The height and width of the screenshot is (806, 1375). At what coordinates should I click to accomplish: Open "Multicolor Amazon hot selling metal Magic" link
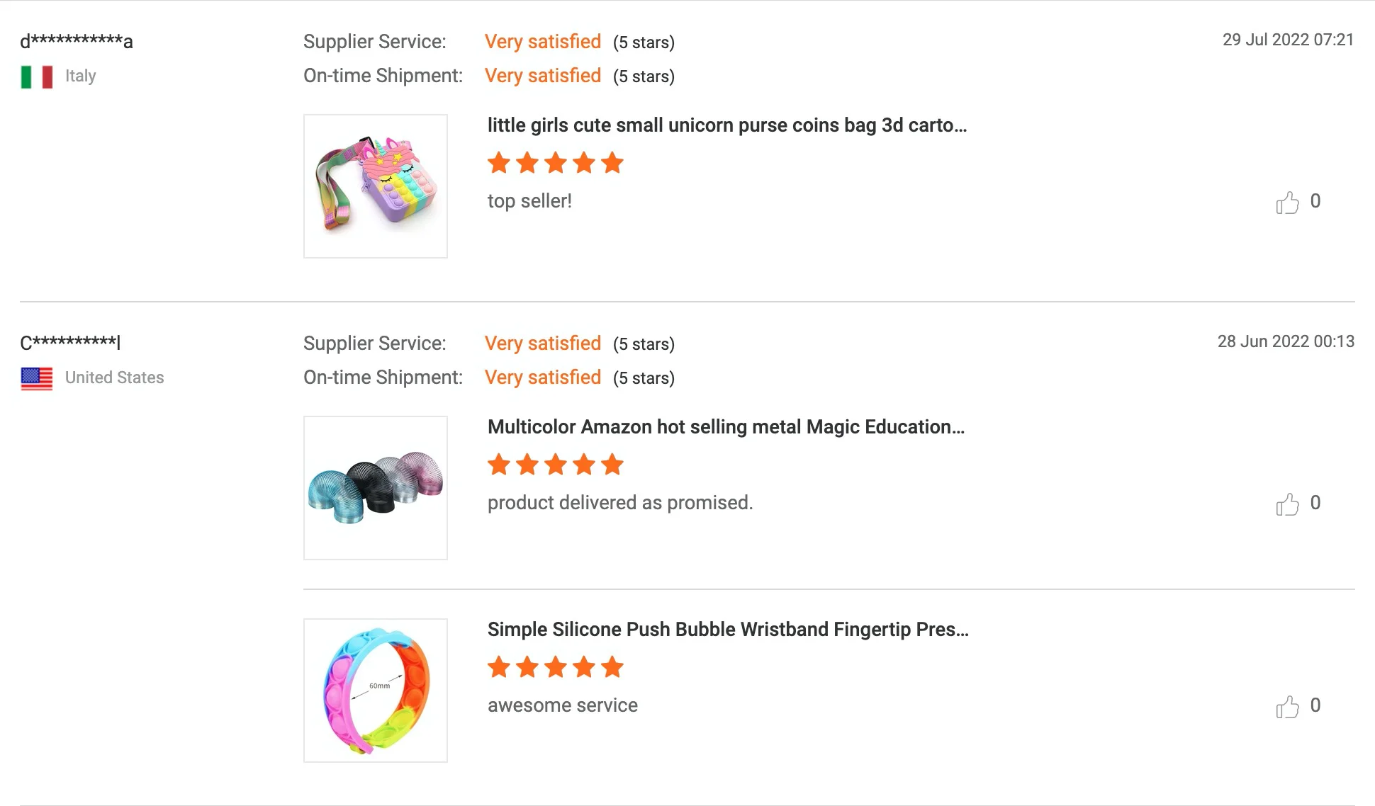pyautogui.click(x=726, y=427)
